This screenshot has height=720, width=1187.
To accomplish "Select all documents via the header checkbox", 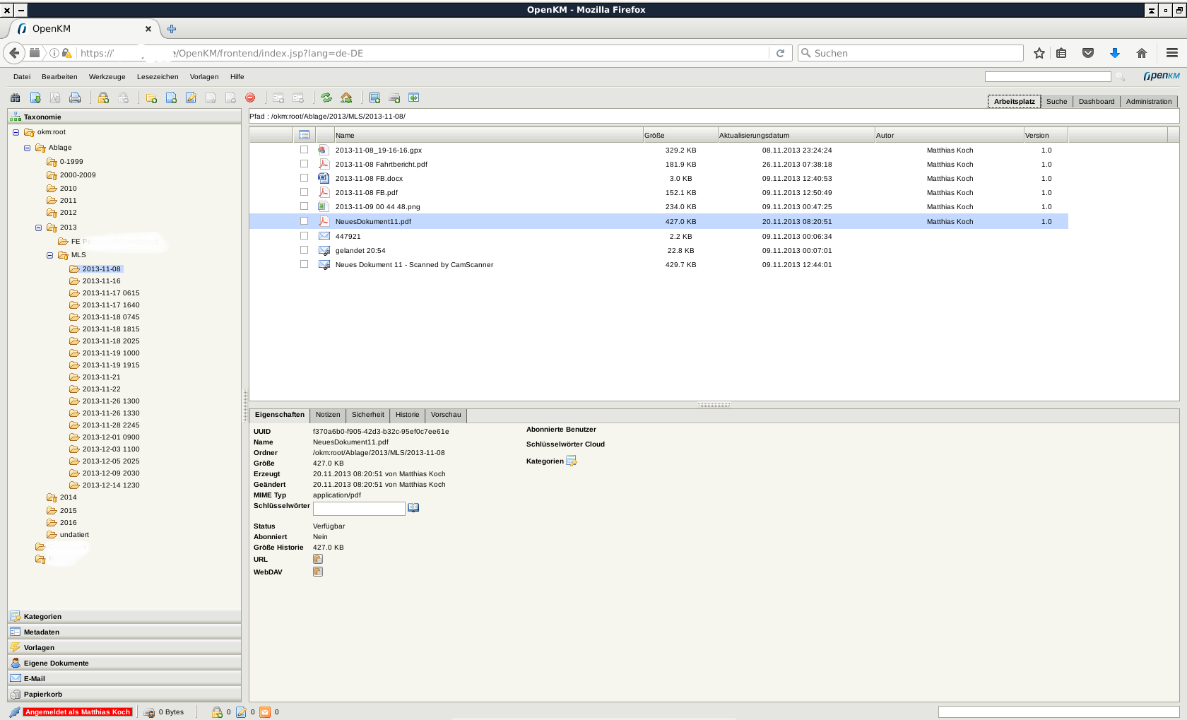I will (x=304, y=134).
